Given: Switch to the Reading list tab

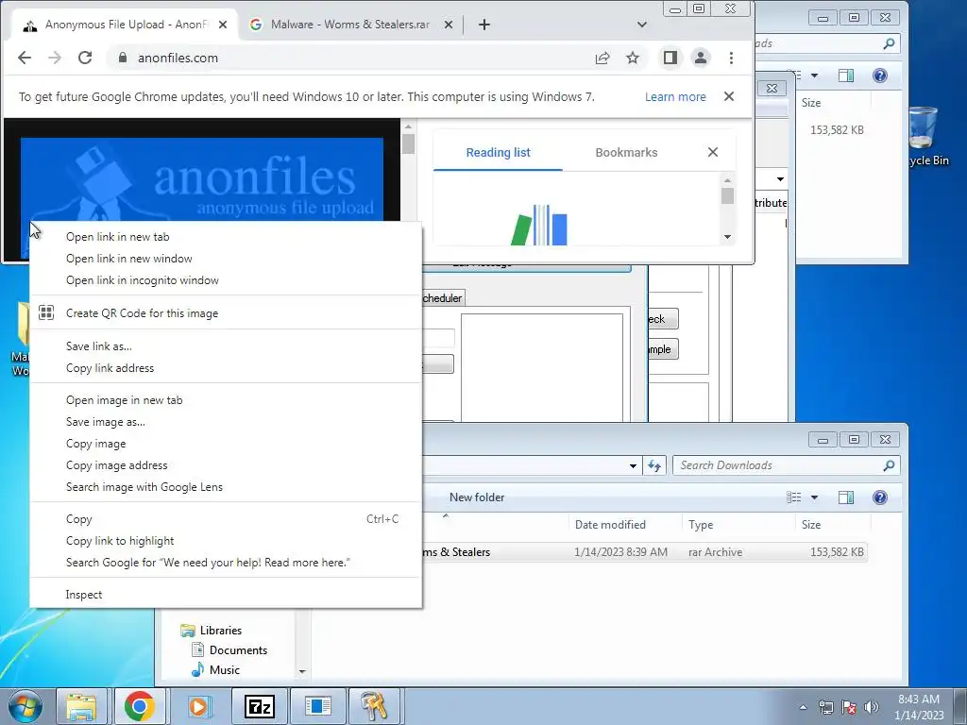Looking at the screenshot, I should (x=498, y=152).
